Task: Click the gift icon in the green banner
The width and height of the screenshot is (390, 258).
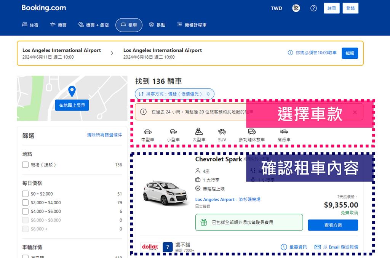Action: 204,222
